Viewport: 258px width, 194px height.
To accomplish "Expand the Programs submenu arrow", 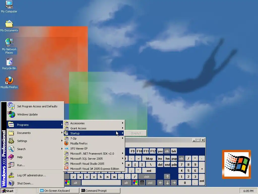I will pyautogui.click(x=62, y=125).
